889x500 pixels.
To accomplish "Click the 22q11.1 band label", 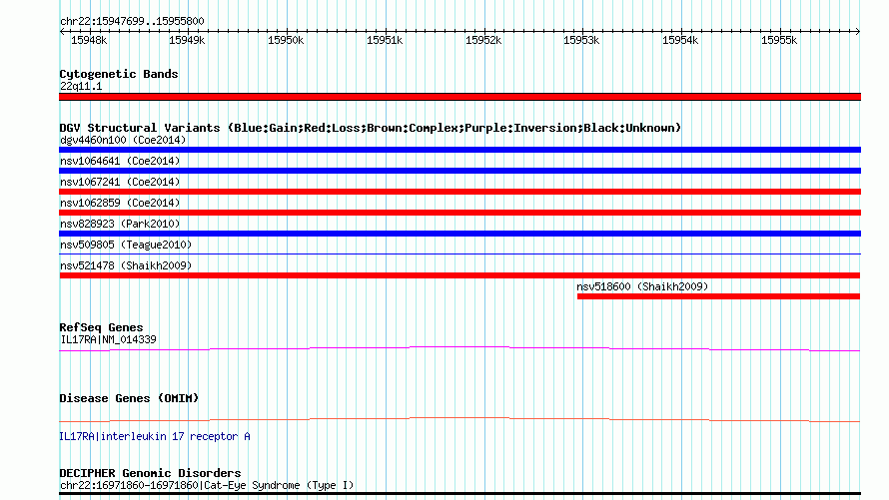I will coord(81,86).
